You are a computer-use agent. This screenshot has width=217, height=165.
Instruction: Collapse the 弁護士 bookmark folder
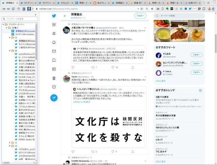(6, 28)
